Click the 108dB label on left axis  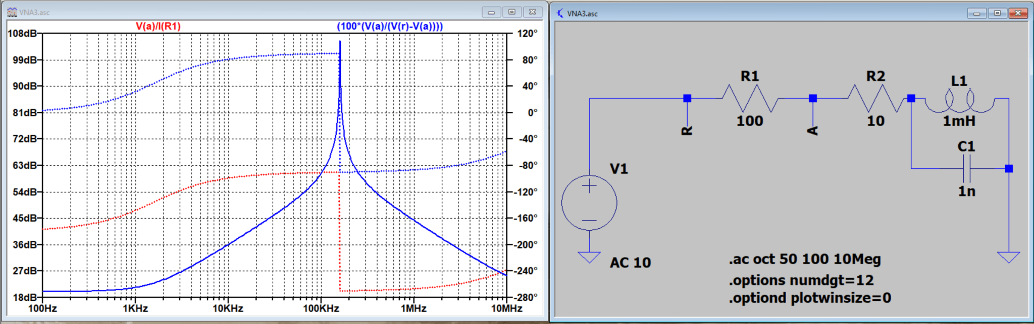click(22, 33)
